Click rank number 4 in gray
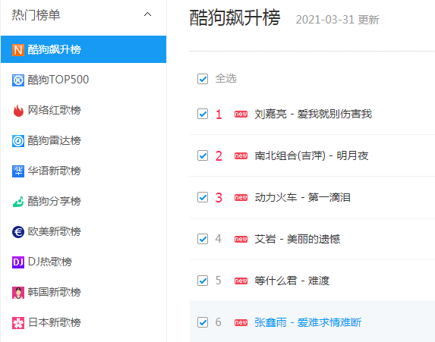The width and height of the screenshot is (435, 342). point(219,239)
